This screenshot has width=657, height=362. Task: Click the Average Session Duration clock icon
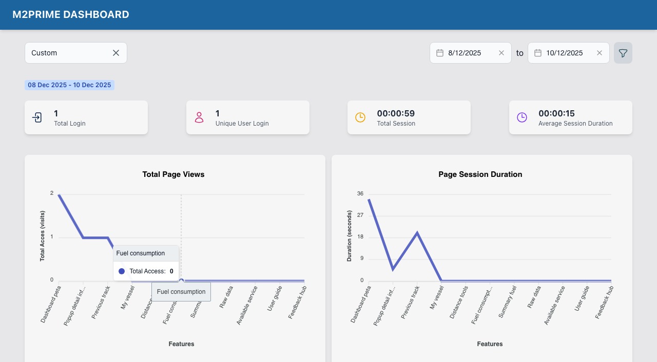click(522, 117)
